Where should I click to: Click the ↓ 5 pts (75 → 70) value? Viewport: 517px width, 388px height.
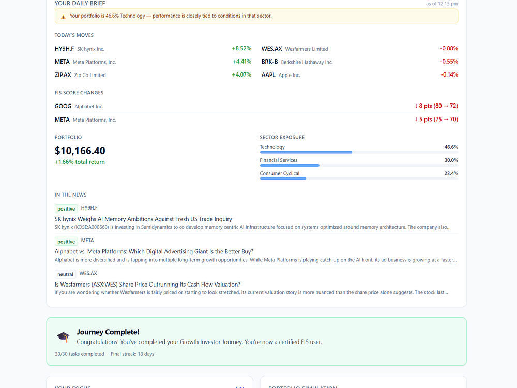pyautogui.click(x=436, y=120)
